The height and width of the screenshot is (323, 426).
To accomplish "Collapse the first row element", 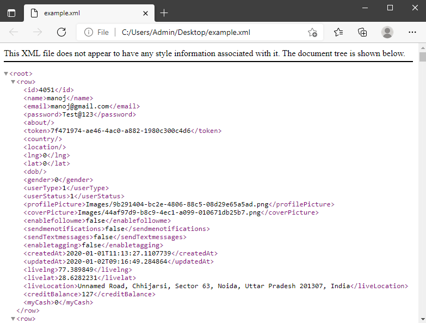I will click(x=13, y=82).
